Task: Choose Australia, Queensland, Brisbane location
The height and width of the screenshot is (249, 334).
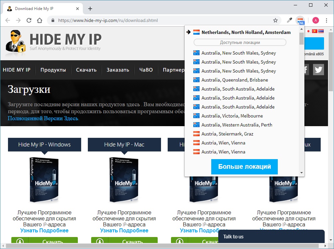Action: click(x=235, y=80)
